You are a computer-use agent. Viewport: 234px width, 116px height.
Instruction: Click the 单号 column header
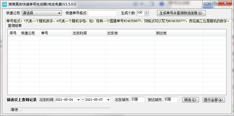pos(55,33)
